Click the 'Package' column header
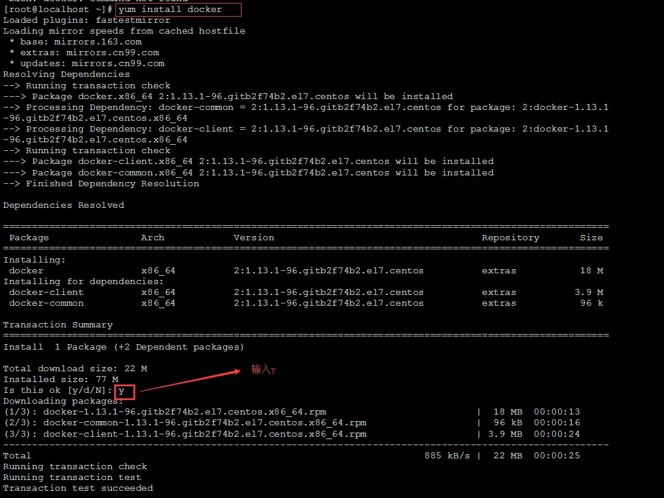Screen dimensions: 664x498 pyautogui.click(x=29, y=237)
